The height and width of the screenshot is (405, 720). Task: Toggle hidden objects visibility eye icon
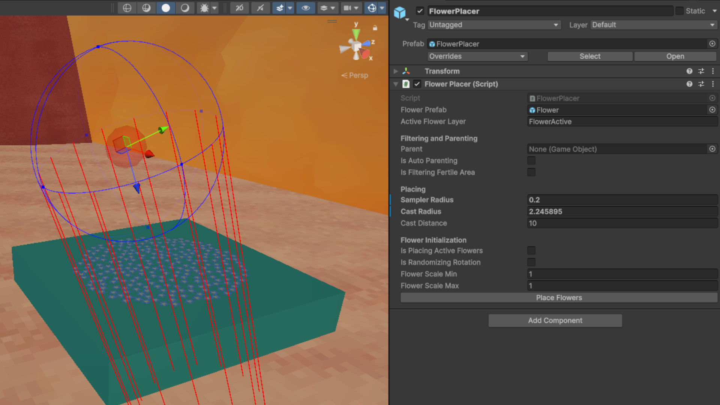point(306,8)
